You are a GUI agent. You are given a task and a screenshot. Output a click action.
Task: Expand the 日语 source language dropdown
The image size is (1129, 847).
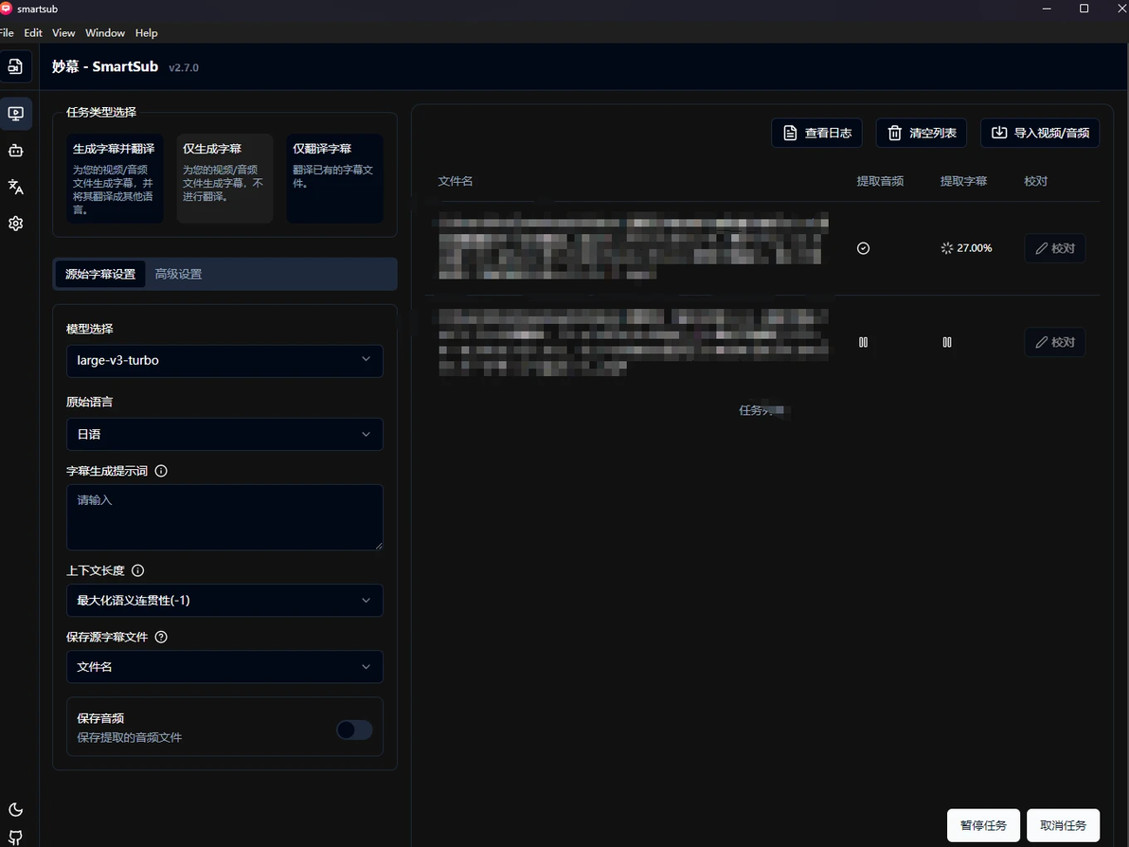[x=224, y=434]
